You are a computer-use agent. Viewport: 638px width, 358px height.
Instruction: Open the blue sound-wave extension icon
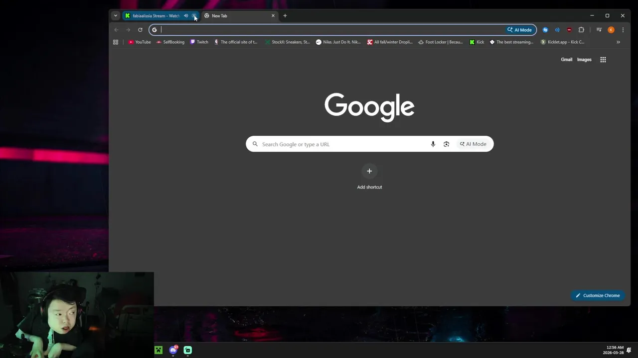pyautogui.click(x=557, y=30)
